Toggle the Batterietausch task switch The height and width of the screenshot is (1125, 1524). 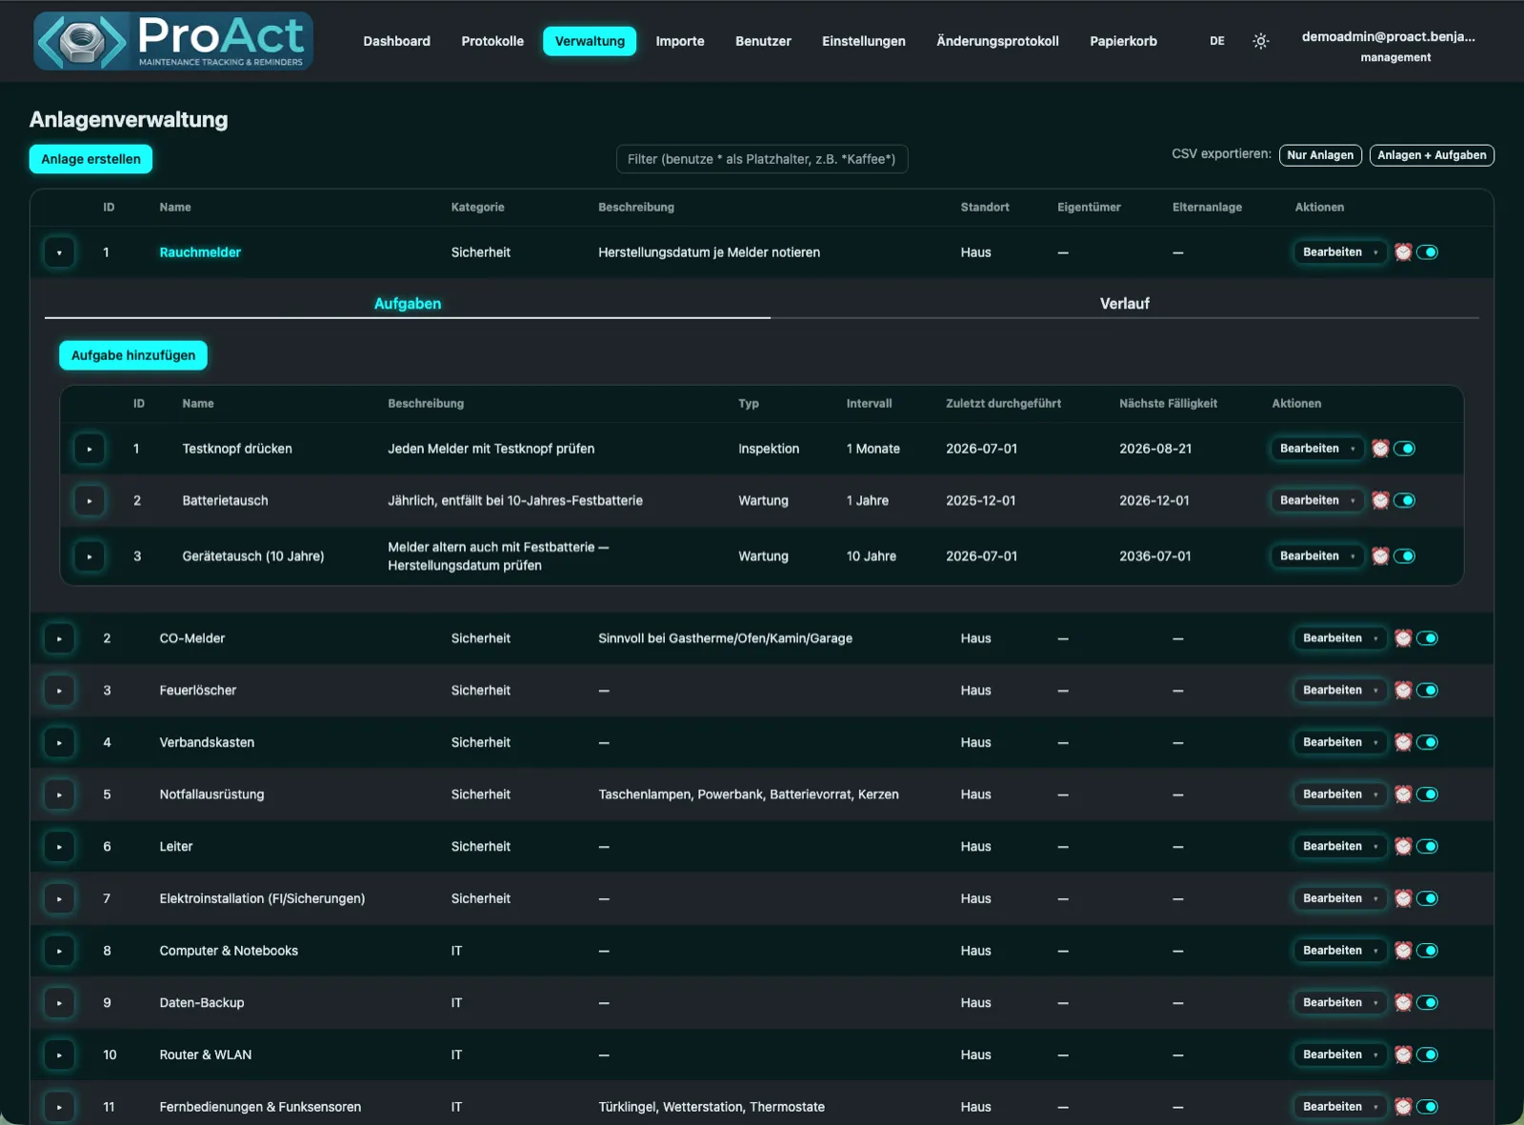(1404, 500)
